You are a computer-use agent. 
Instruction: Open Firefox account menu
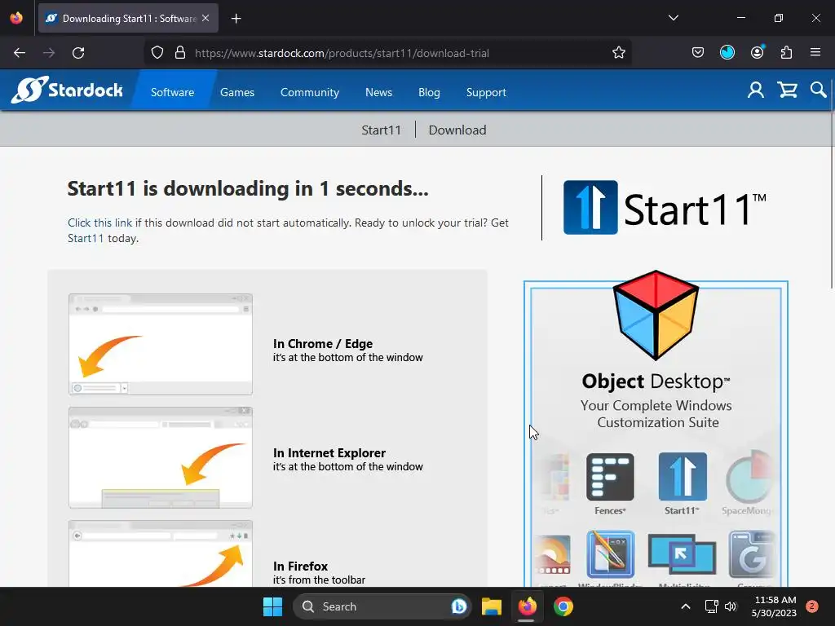click(x=757, y=53)
